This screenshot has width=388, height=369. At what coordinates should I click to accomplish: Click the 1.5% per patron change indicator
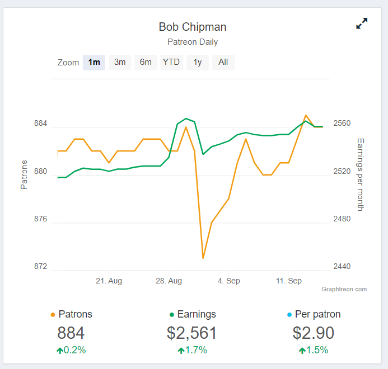click(314, 350)
